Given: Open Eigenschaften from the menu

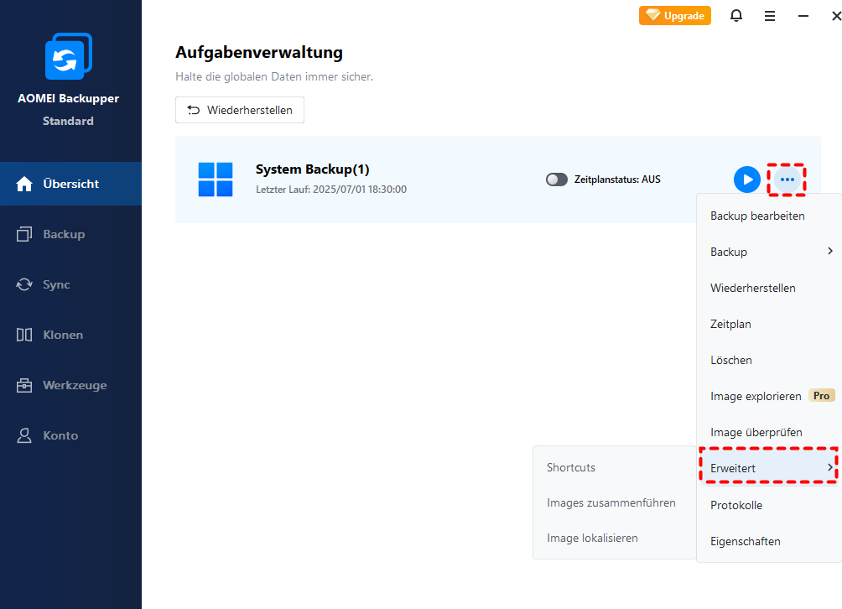Looking at the screenshot, I should coord(769,541).
